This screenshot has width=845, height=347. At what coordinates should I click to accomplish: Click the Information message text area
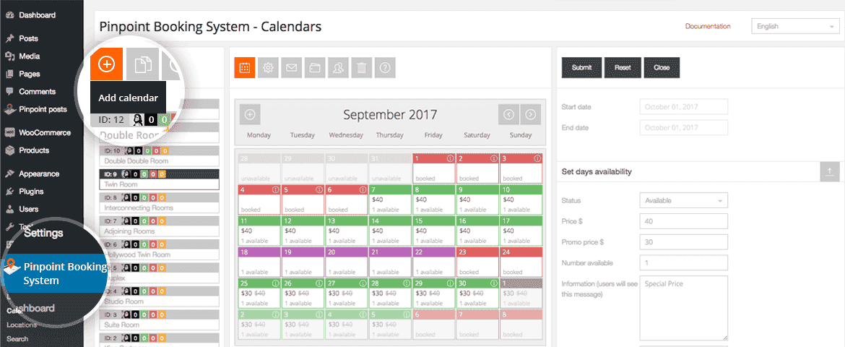tap(683, 308)
